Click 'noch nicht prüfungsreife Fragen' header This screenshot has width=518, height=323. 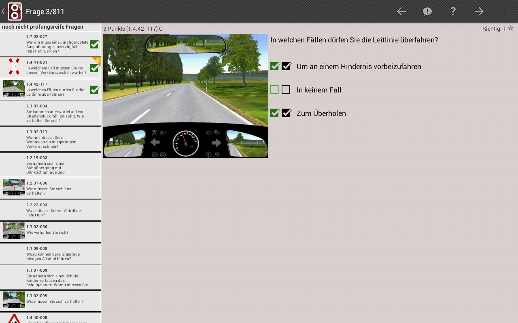(x=42, y=27)
